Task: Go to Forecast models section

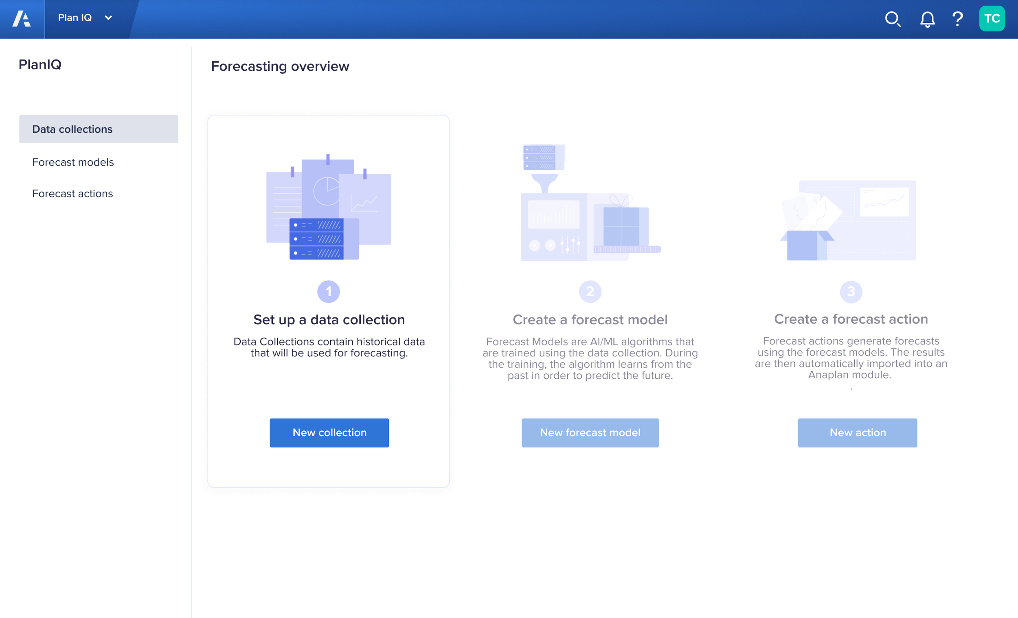Action: pyautogui.click(x=73, y=162)
